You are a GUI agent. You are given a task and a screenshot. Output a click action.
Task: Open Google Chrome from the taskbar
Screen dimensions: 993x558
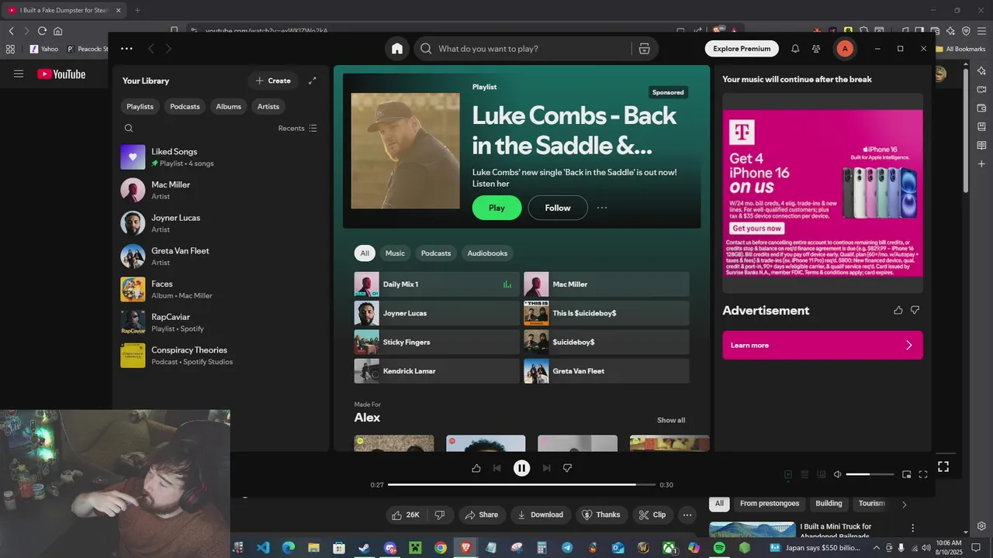(x=440, y=548)
